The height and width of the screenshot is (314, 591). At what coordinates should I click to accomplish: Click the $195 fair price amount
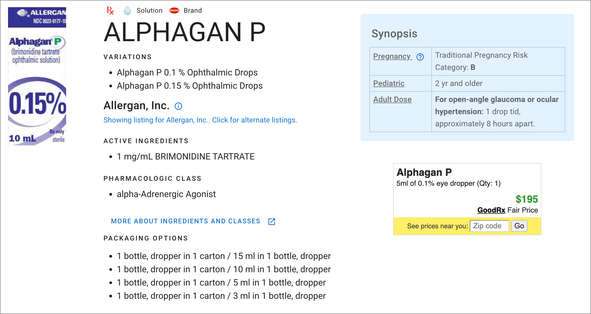(527, 199)
